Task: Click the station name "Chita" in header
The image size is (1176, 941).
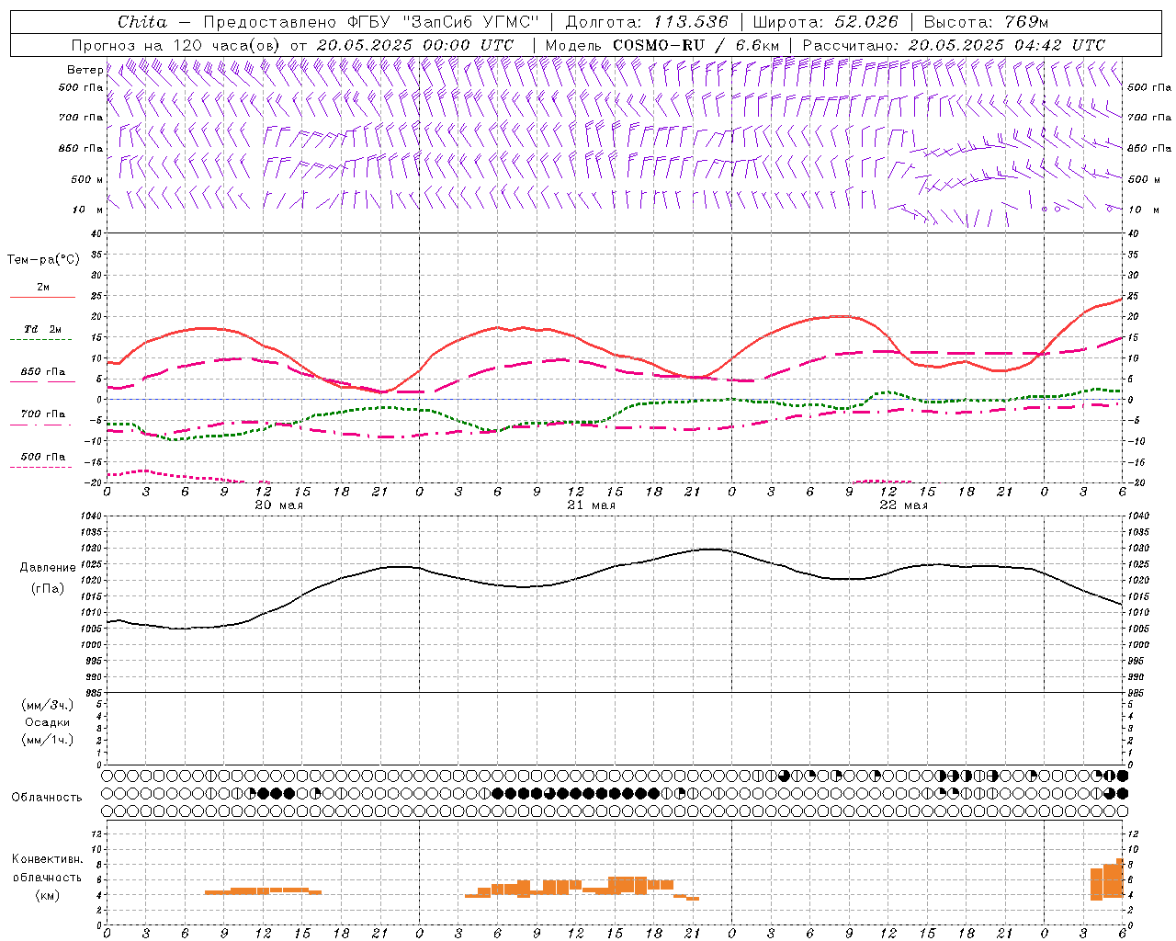Action: tap(142, 21)
